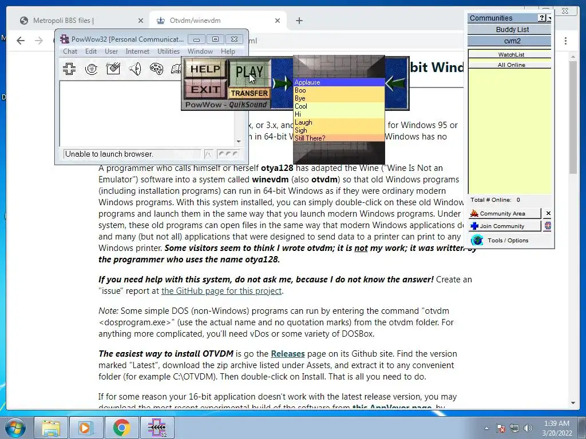Image resolution: width=586 pixels, height=439 pixels.
Task: Click the HELP button in QuikSound
Action: pos(205,69)
